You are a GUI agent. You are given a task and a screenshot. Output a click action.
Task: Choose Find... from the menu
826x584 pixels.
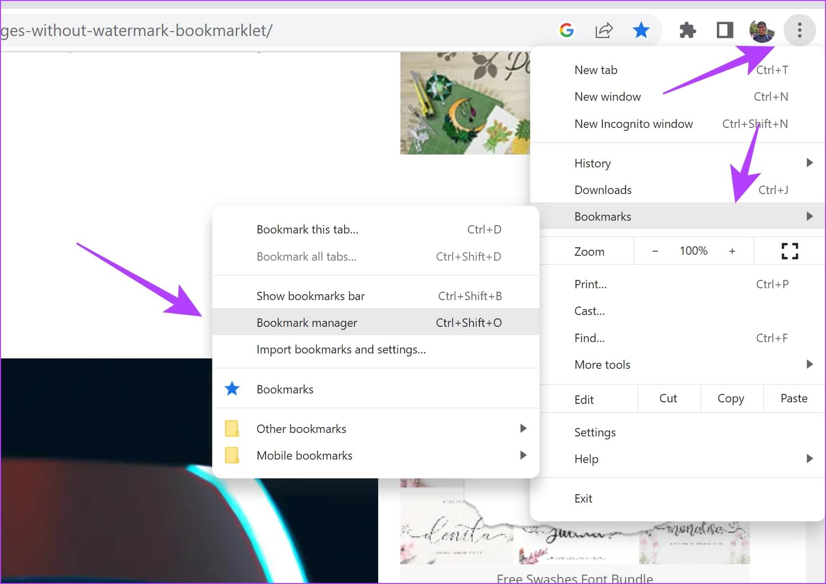[677, 338]
